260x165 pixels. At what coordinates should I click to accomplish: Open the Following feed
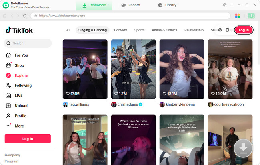[18, 86]
